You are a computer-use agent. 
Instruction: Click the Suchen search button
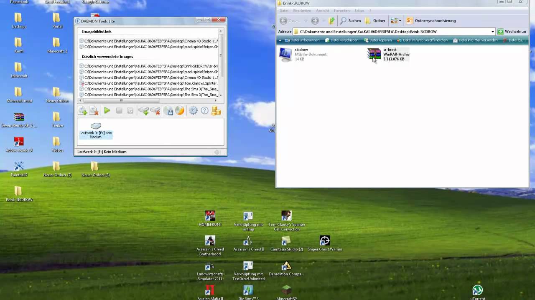point(350,20)
